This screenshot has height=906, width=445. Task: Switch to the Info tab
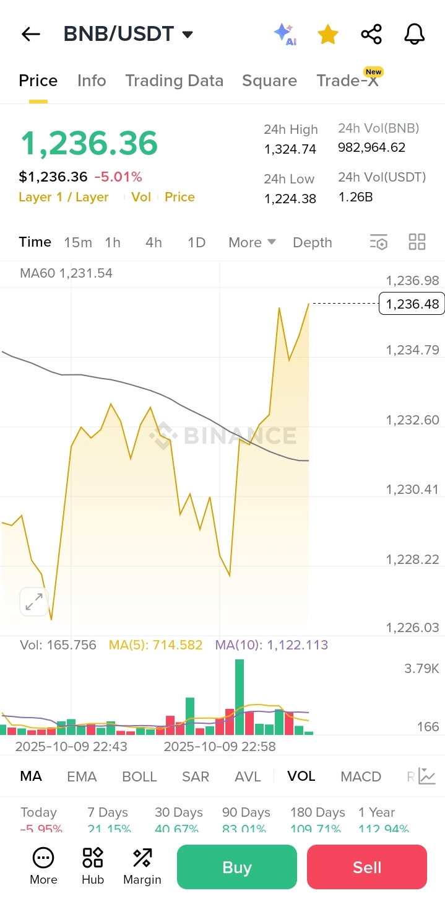pyautogui.click(x=92, y=81)
